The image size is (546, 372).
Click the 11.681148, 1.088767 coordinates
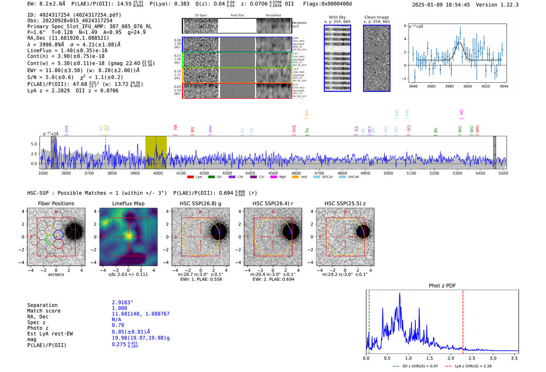[x=141, y=314]
